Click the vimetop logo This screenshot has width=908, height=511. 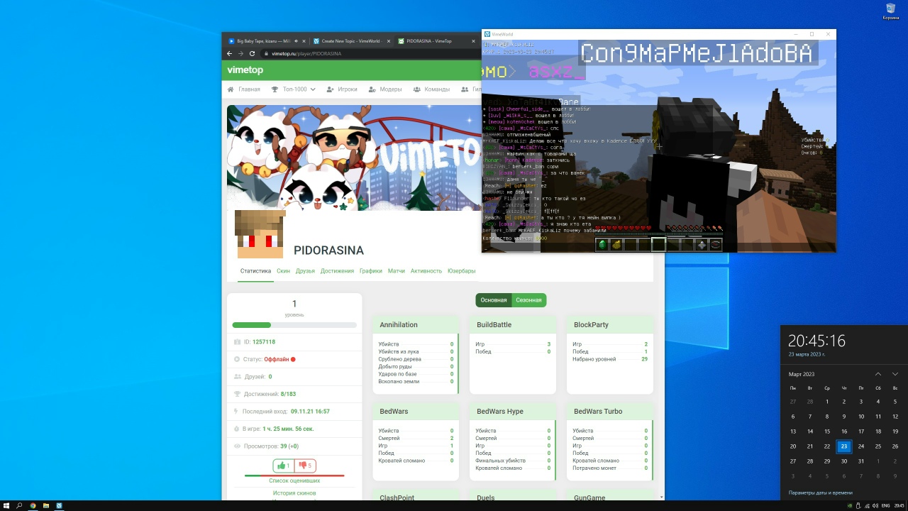[245, 70]
